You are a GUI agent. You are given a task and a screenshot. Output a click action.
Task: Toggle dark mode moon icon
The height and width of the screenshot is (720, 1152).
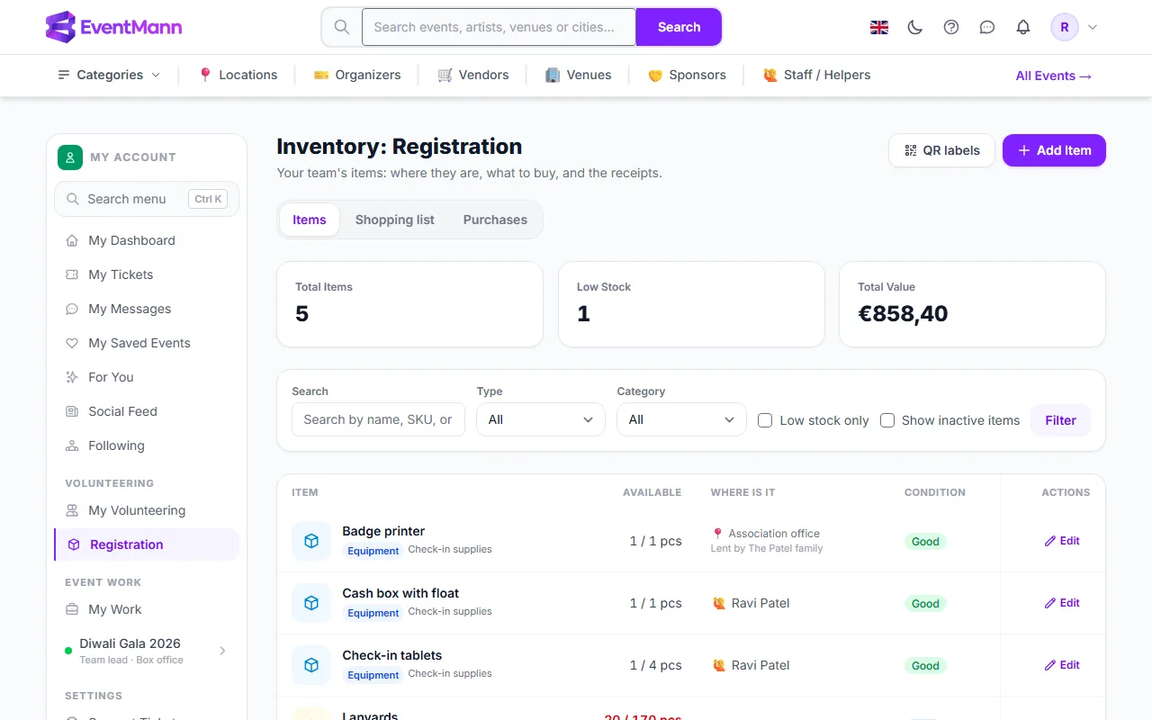[x=915, y=27]
